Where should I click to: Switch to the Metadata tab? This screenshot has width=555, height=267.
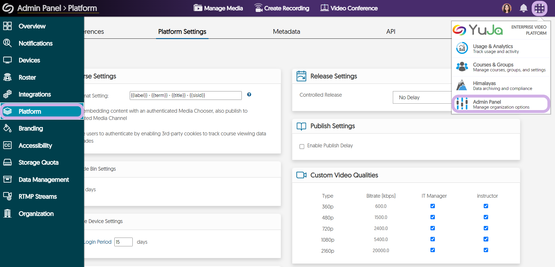[x=286, y=32]
